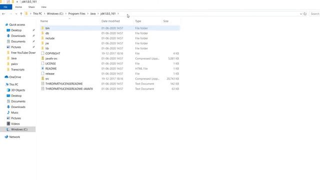Sort by the Date modified column

(110, 21)
